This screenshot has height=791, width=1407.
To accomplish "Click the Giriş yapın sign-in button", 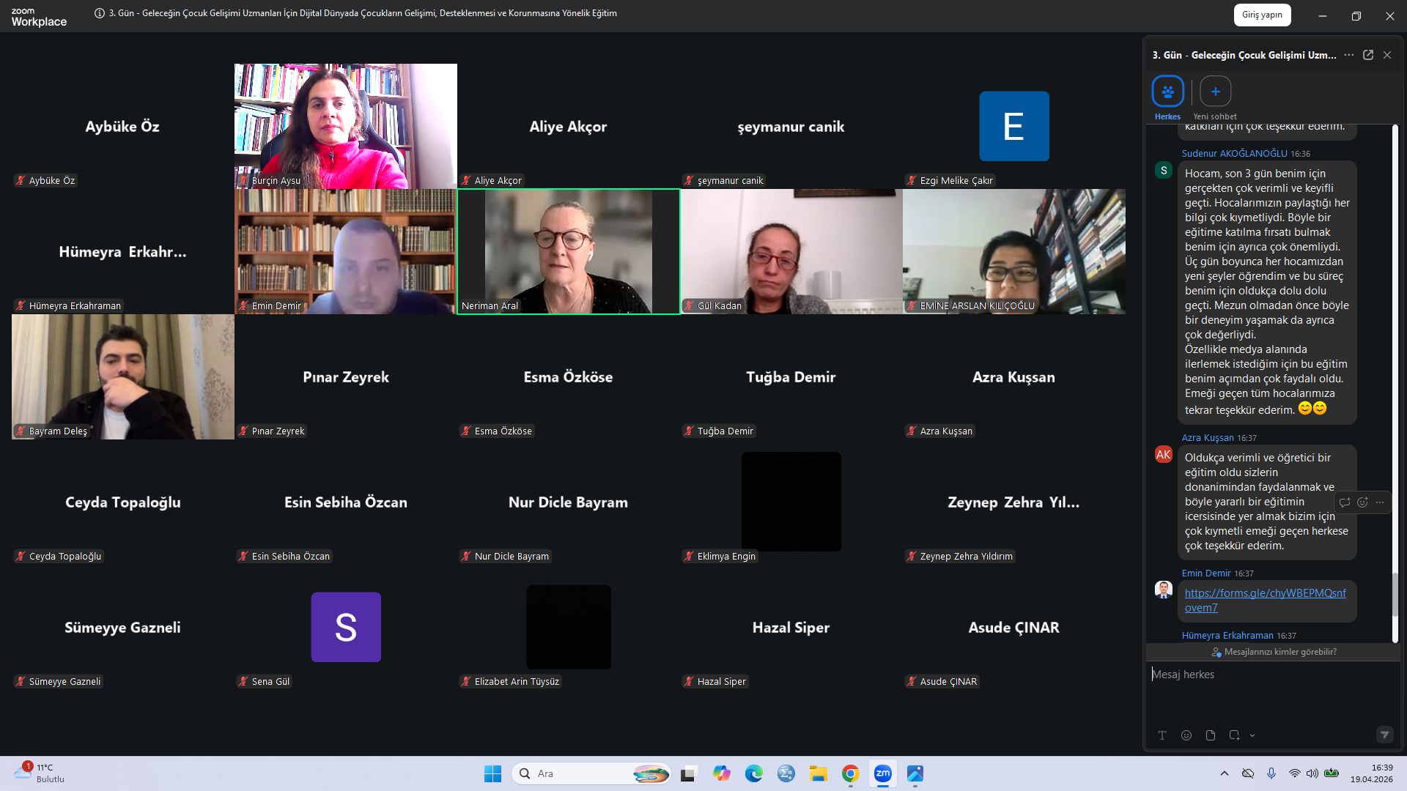I will [1262, 15].
